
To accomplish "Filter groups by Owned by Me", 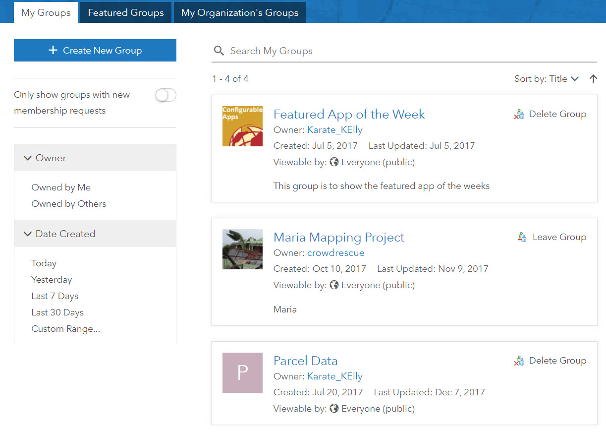I will pos(61,187).
